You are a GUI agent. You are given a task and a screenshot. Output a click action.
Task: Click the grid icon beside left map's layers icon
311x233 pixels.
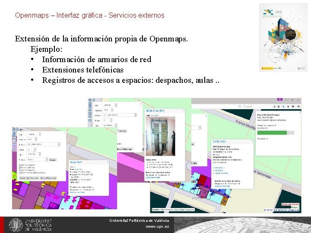[18, 129]
